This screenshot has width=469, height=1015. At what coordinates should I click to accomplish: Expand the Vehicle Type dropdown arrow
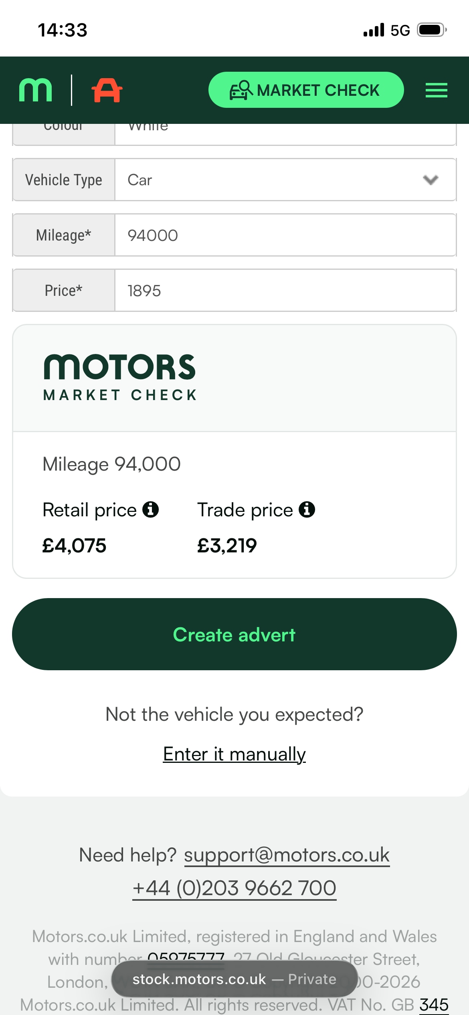(x=431, y=180)
